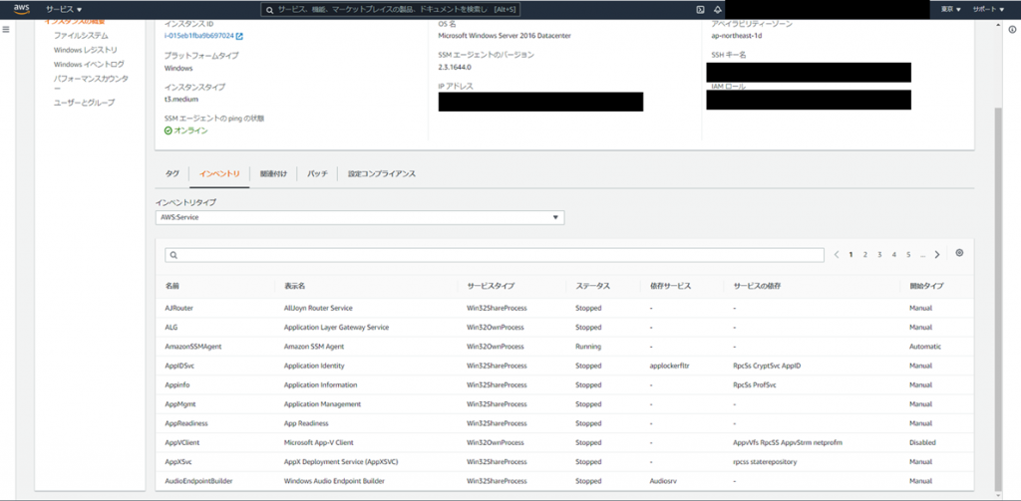Select ユーザーとグループ in the side navigation
The image size is (1021, 501).
[84, 103]
